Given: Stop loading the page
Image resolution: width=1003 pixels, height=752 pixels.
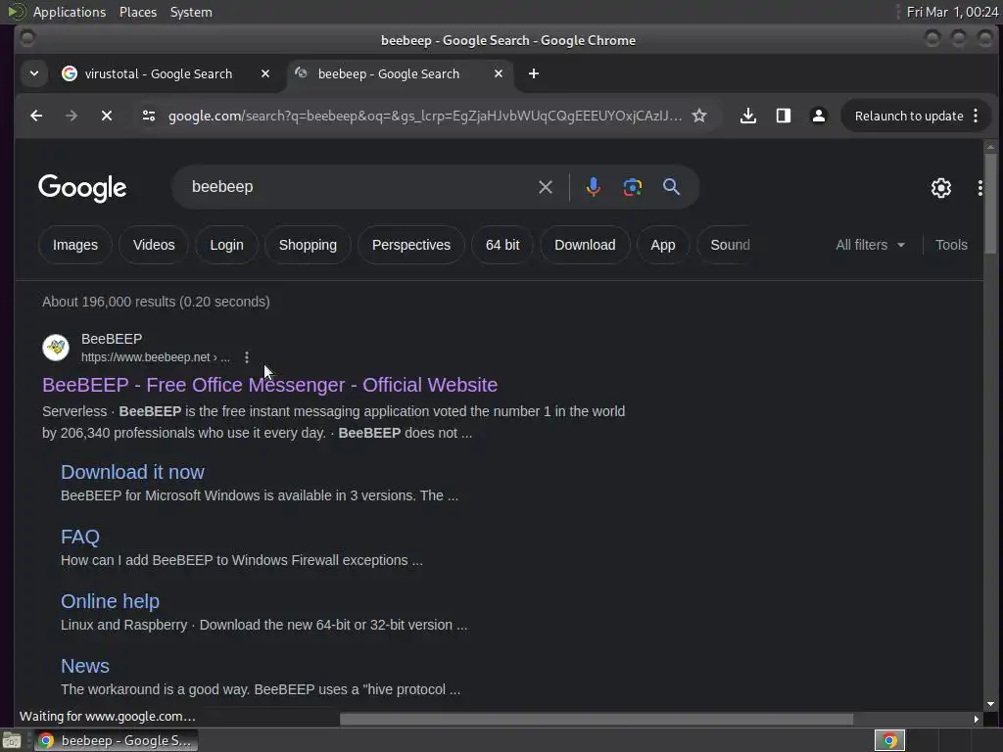Looking at the screenshot, I should coord(107,116).
